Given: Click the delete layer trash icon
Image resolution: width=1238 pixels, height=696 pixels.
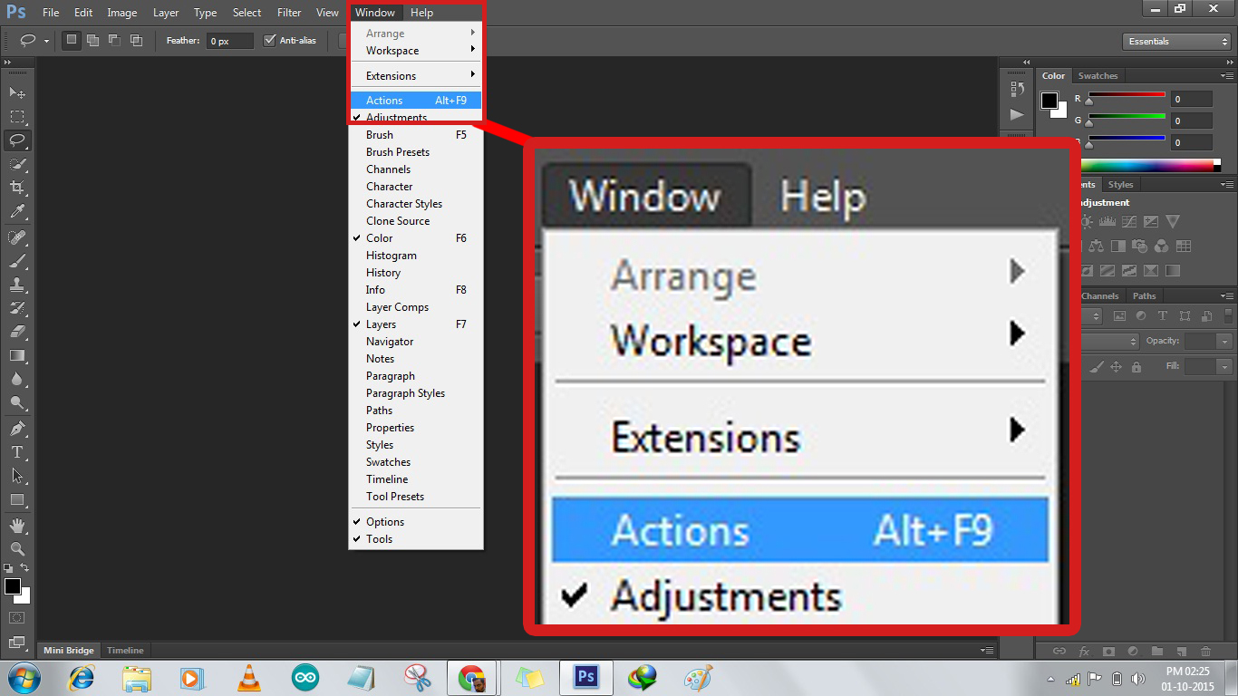Looking at the screenshot, I should [1205, 651].
